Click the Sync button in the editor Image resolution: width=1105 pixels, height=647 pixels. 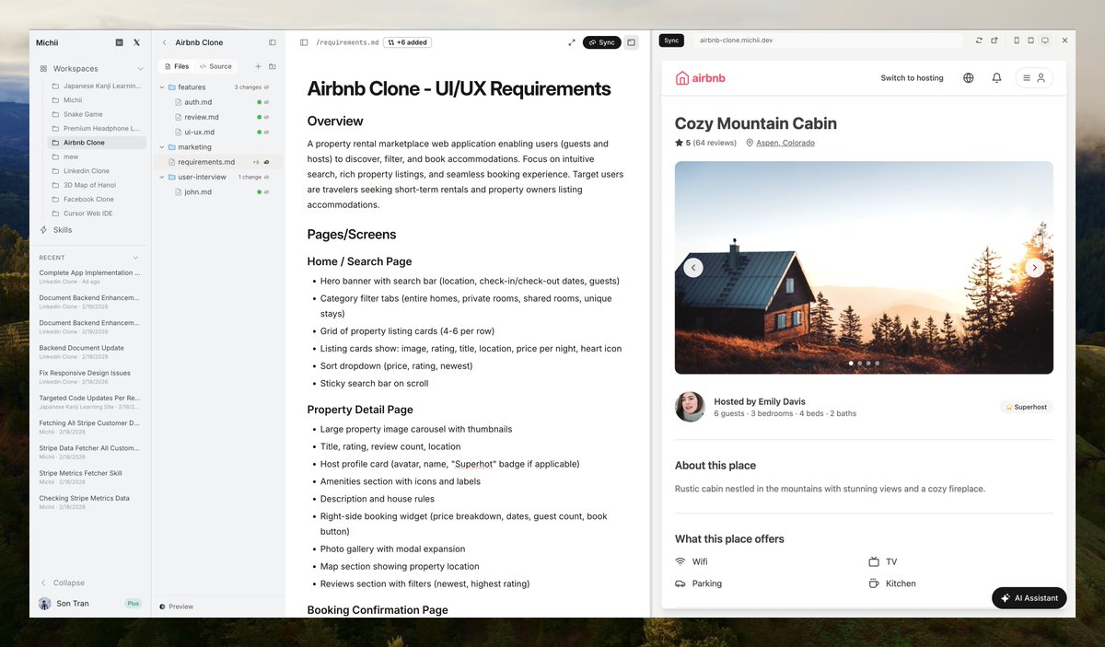click(601, 41)
